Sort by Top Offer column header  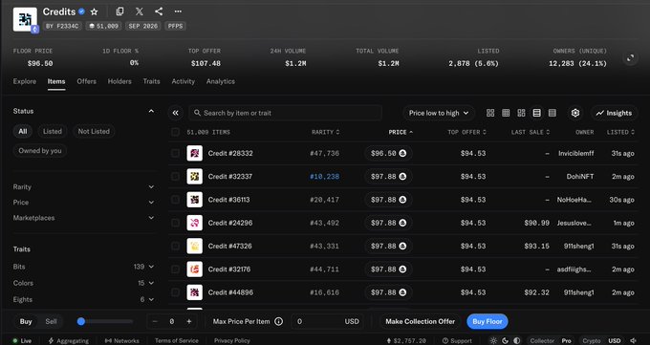coord(466,132)
